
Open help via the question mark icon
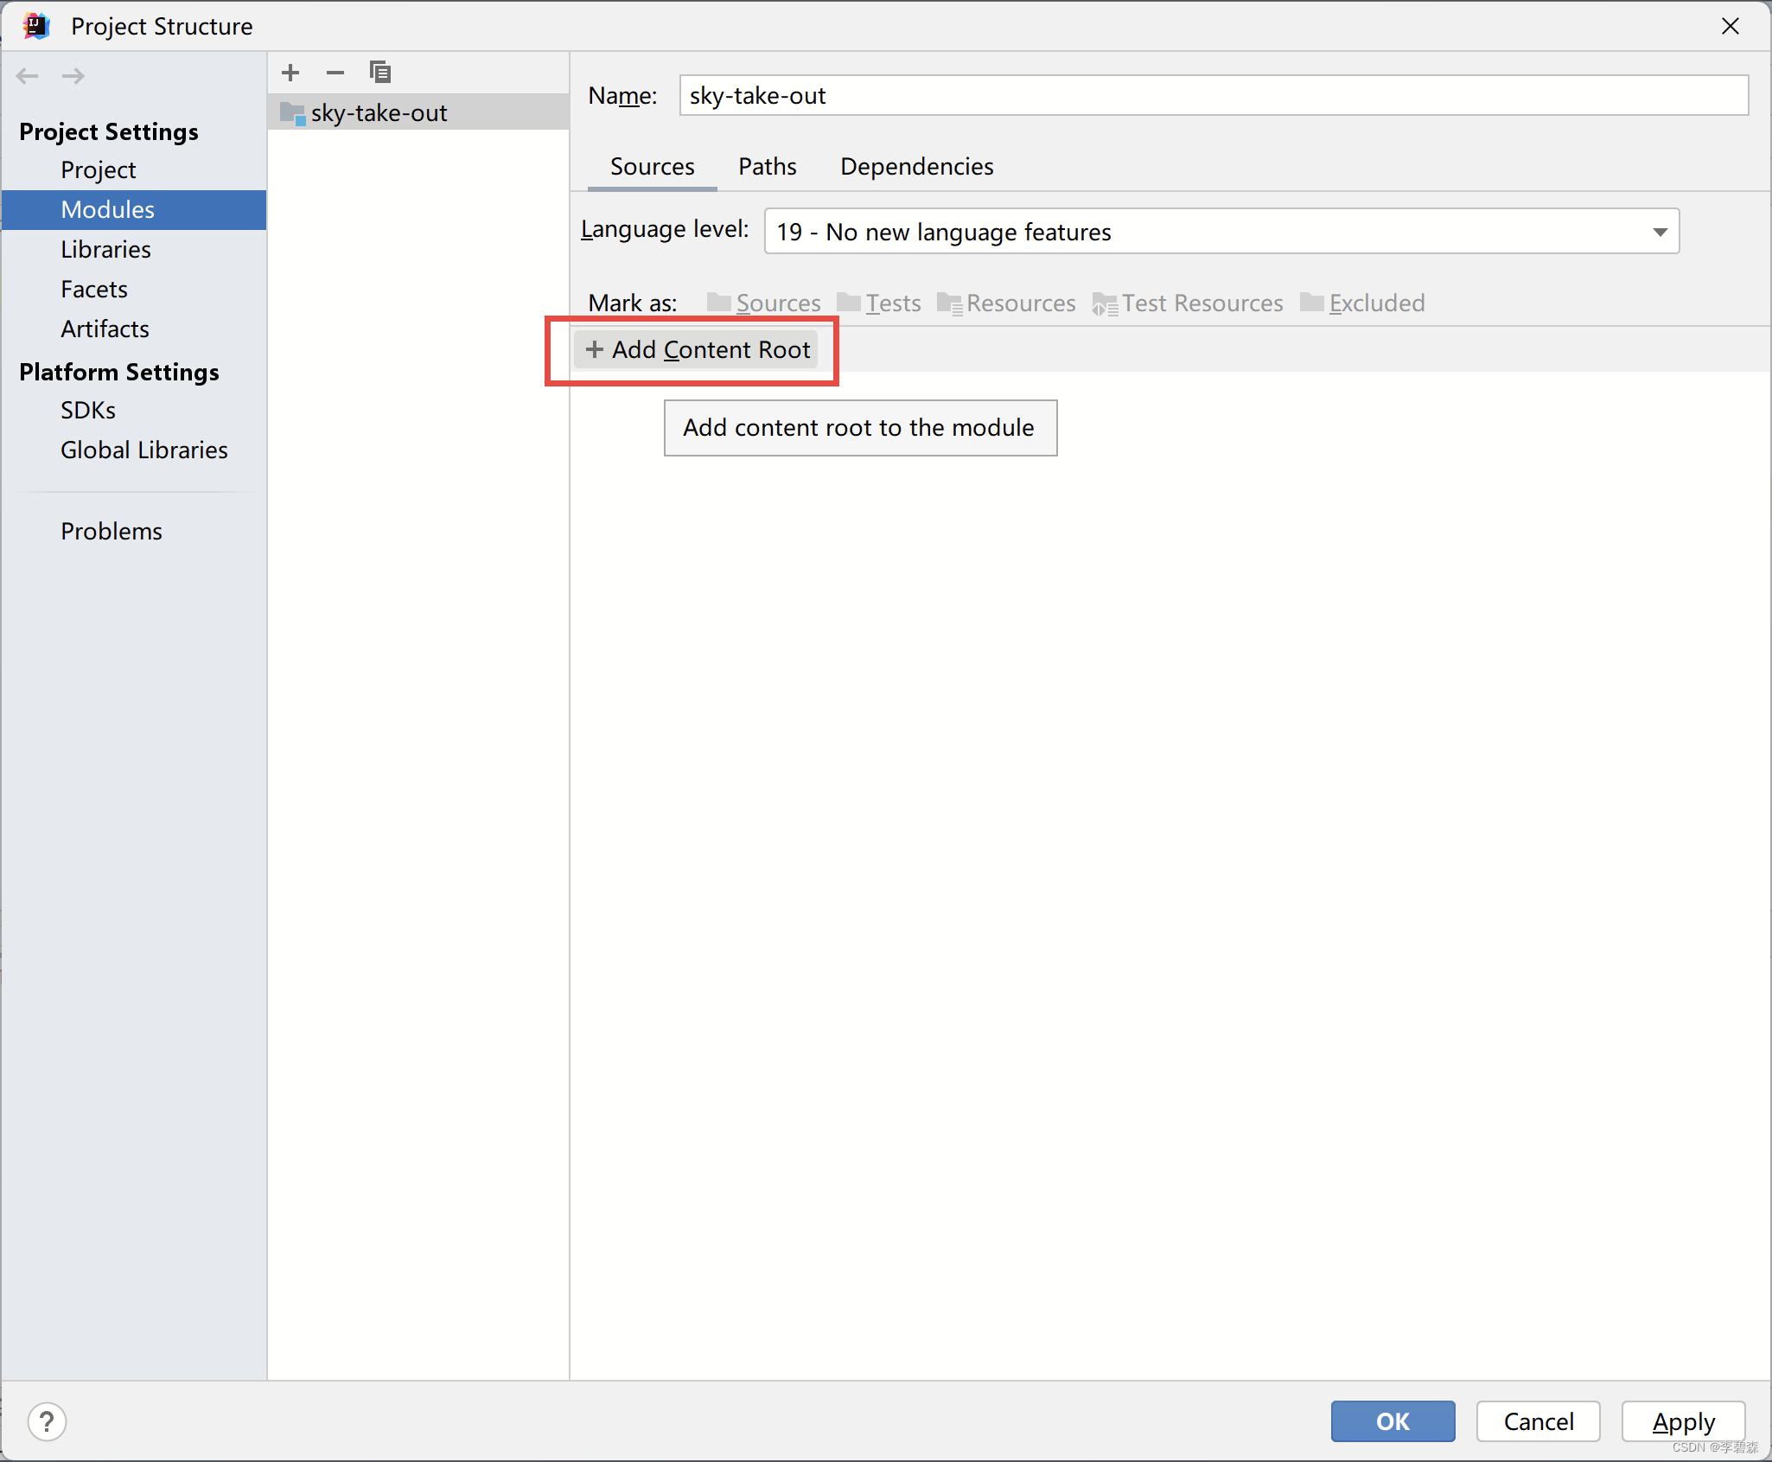coord(48,1421)
